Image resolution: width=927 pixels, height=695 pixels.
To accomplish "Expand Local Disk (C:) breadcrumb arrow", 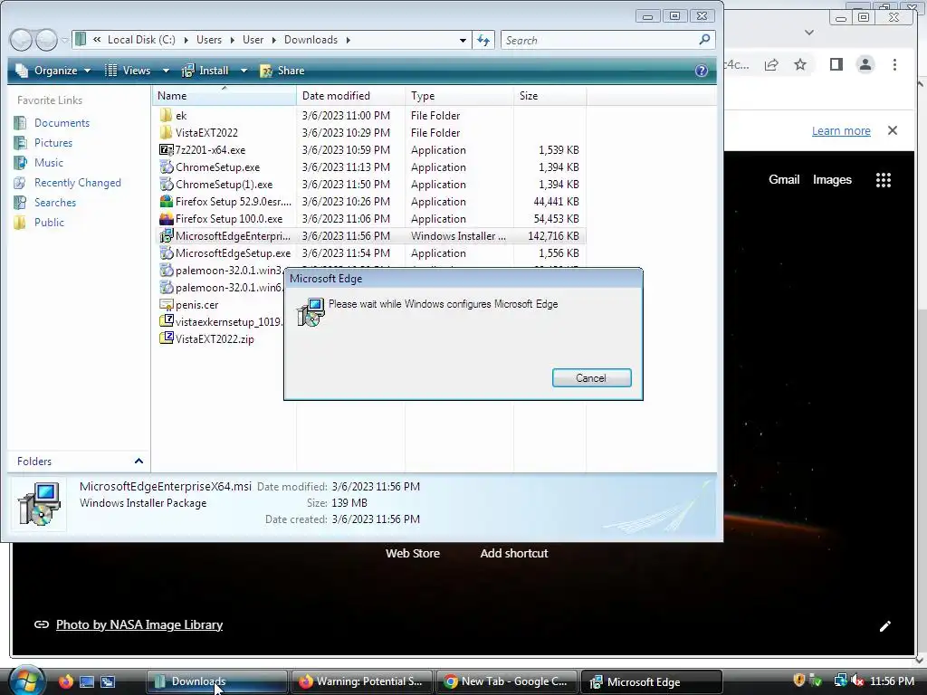I will pyautogui.click(x=186, y=40).
